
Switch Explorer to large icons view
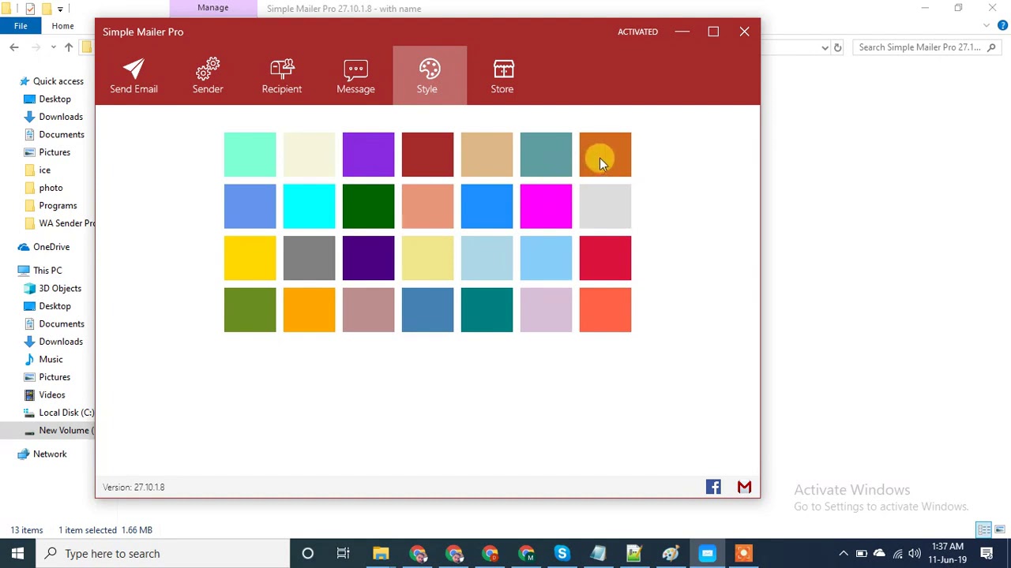pyautogui.click(x=999, y=529)
